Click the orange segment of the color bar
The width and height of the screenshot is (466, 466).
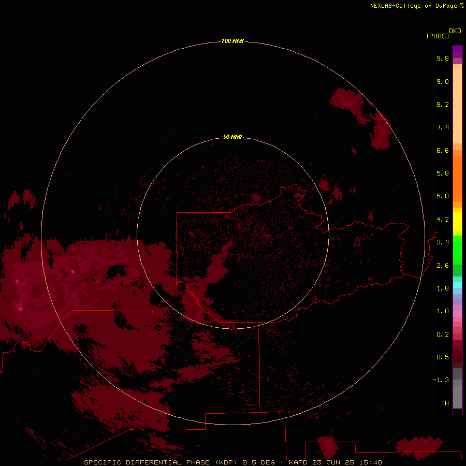click(x=457, y=179)
